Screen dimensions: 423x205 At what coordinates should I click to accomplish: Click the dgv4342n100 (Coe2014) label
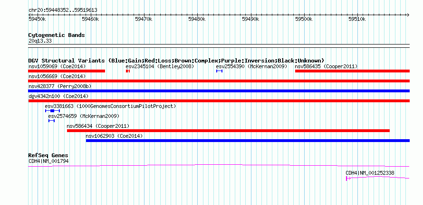click(58, 96)
